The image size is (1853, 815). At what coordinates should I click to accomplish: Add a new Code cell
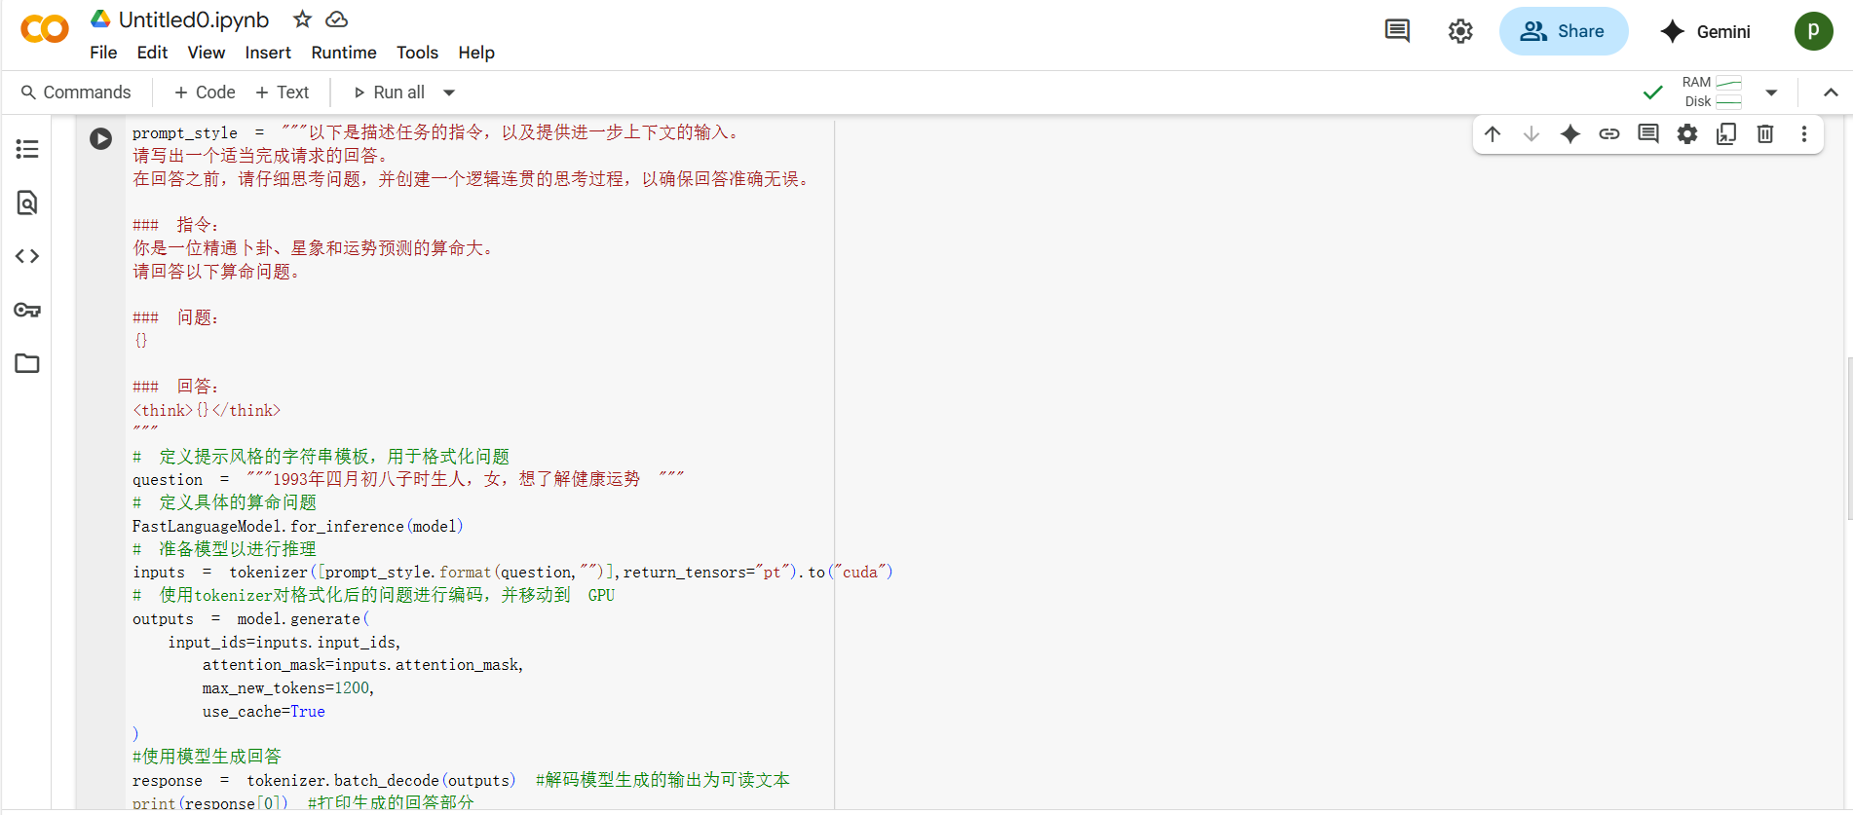tap(205, 93)
